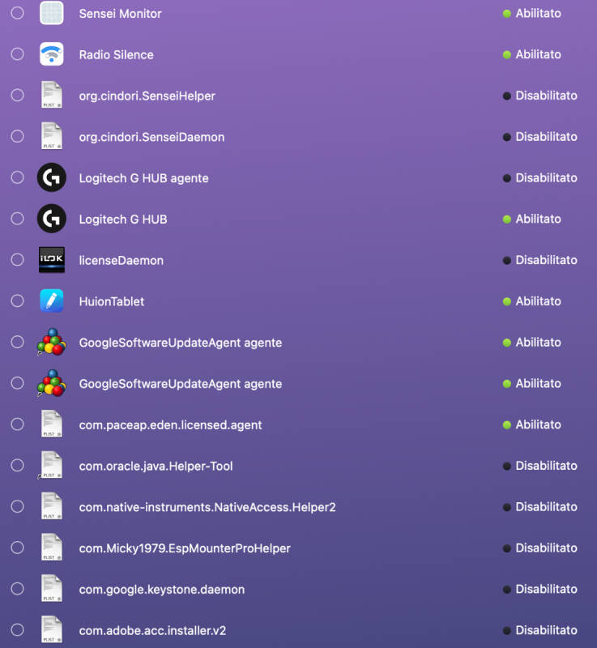
Task: Click the 'com.google.keystone.daemon' label
Action: pyautogui.click(x=161, y=590)
